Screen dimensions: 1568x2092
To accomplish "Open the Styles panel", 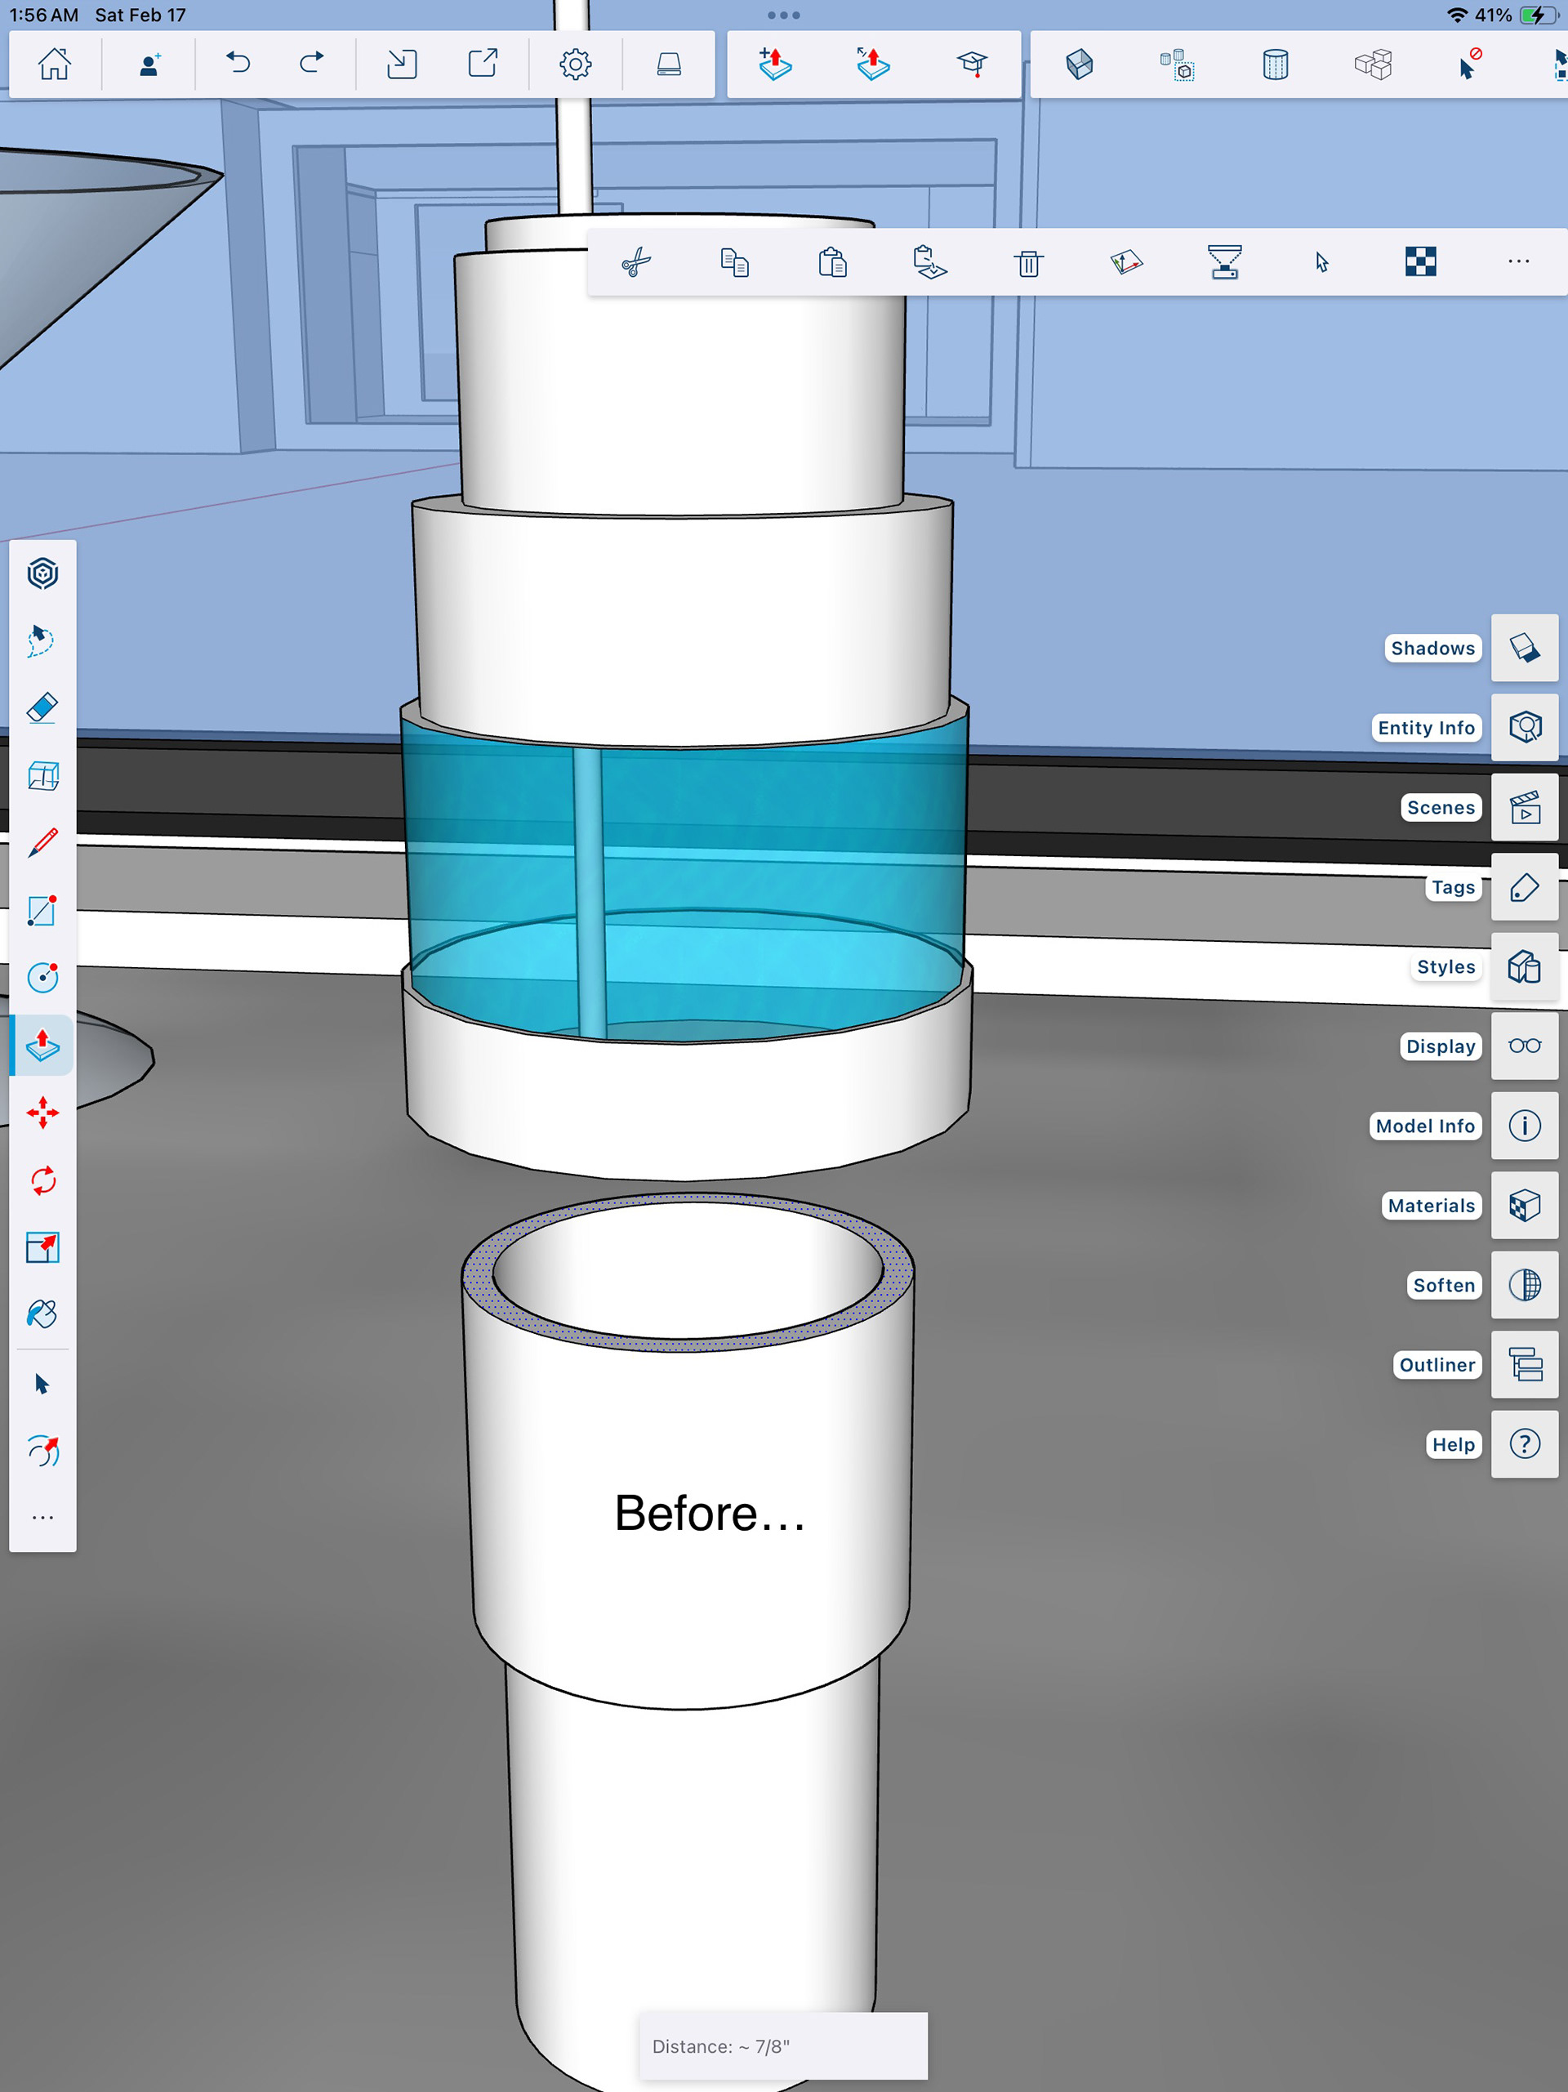I will point(1525,966).
